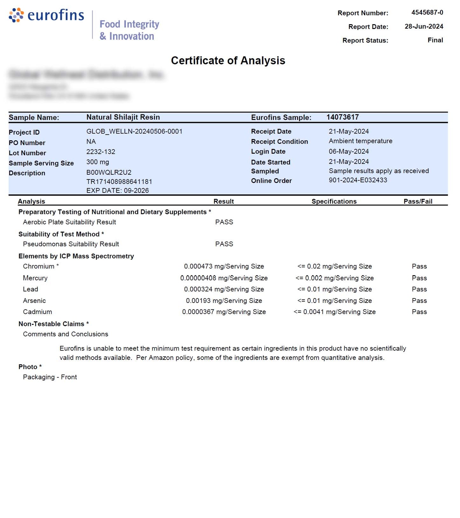Click the Food Integrity & Innovation heading
Screen dimensions: 460x518
pyautogui.click(x=129, y=30)
